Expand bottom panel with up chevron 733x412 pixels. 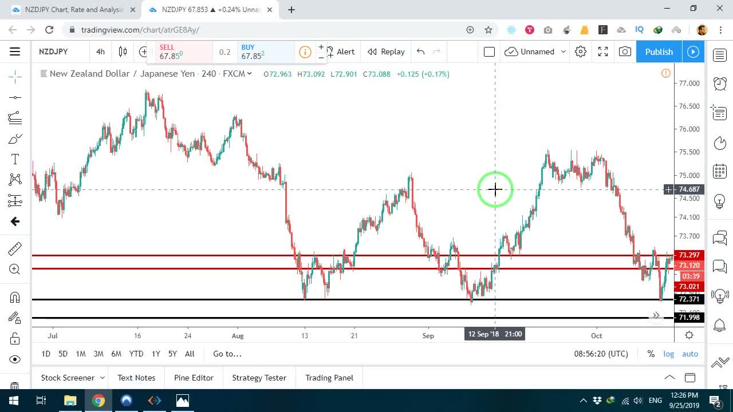point(669,377)
